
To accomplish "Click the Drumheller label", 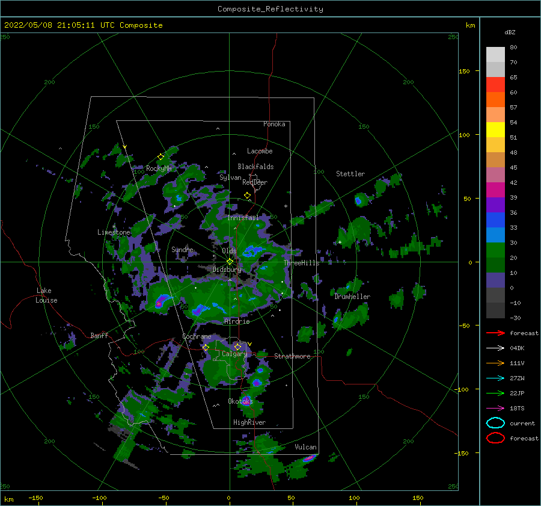I will (352, 297).
